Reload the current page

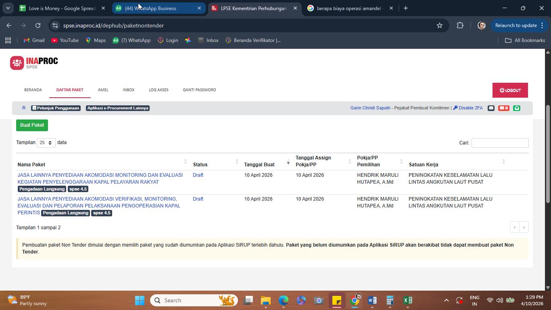tap(38, 25)
